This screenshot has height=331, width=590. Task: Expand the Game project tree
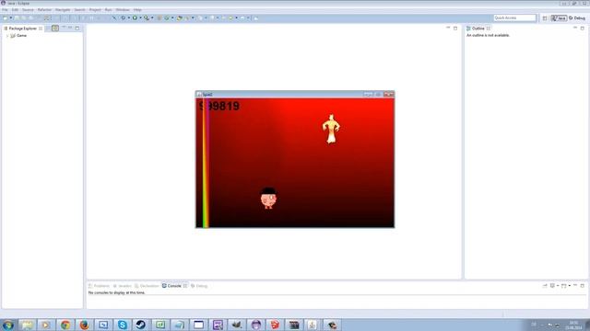(x=7, y=36)
